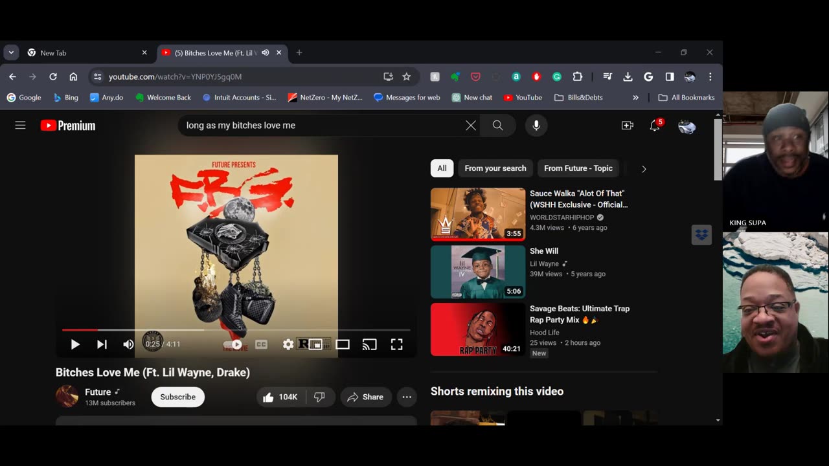Open Savage Beats Rap Party Mix thumbnail

pos(478,329)
